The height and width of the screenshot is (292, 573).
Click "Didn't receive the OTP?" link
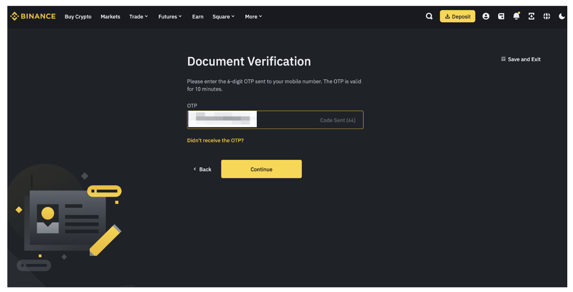215,140
